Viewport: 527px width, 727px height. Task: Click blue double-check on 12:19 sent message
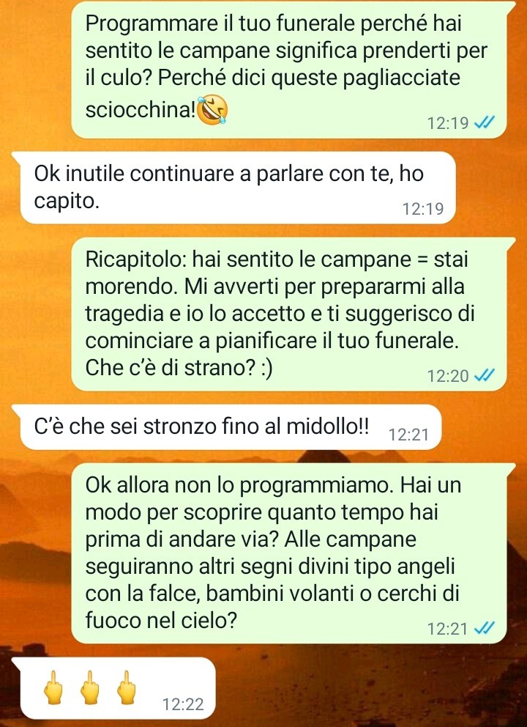tap(485, 123)
